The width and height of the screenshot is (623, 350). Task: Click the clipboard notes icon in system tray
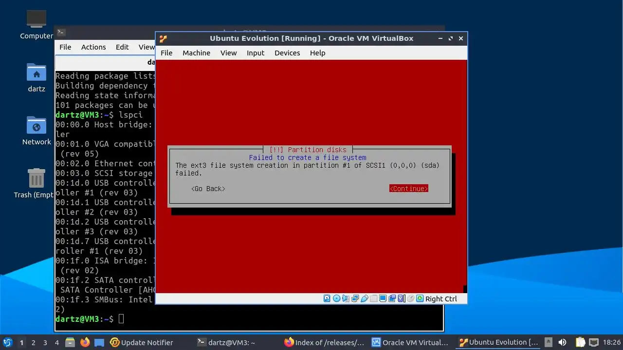(x=580, y=342)
